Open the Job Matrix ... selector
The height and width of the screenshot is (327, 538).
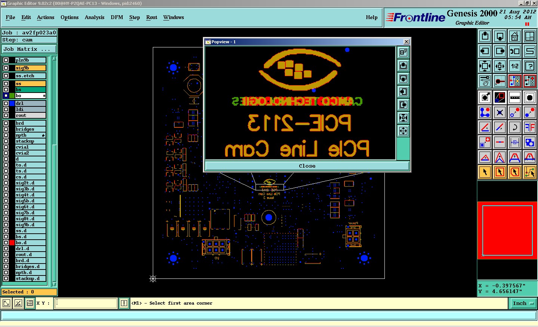[x=29, y=49]
